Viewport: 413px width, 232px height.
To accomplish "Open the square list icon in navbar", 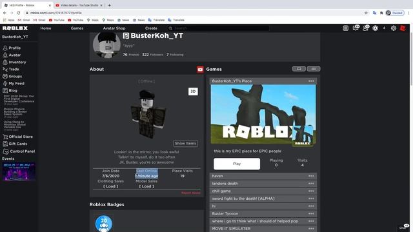I will tap(346, 28).
